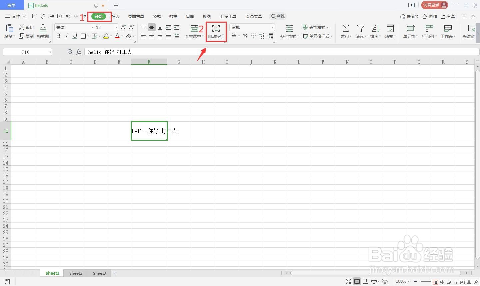Click the Increase Decimal icon
The width and height of the screenshot is (480, 286).
click(262, 36)
